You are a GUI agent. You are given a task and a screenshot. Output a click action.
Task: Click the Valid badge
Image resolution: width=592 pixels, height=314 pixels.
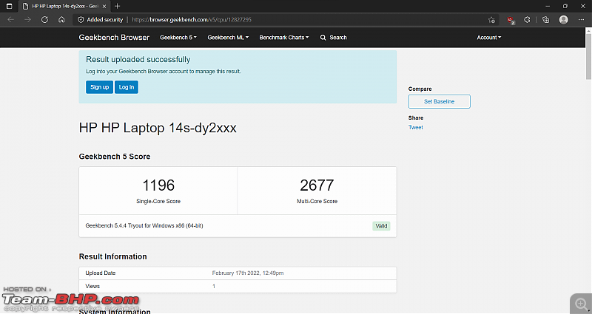381,226
